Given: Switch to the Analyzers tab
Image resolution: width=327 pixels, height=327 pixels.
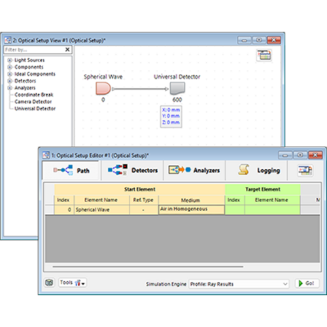Looking at the screenshot, I should (194, 170).
